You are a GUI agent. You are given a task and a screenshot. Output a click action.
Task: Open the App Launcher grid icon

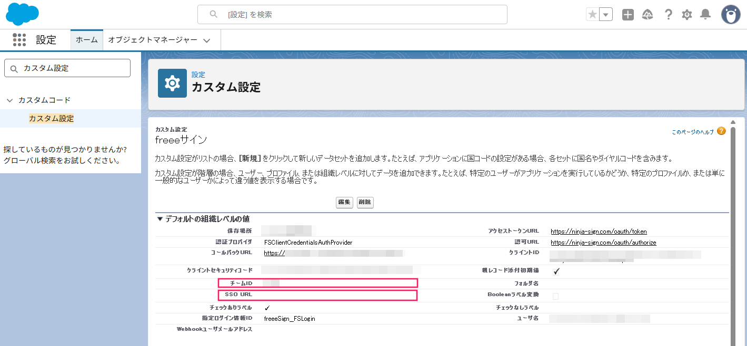[x=19, y=40]
